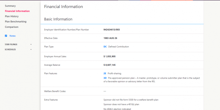The width and height of the screenshot is (220, 110).
Task: Open the Summary page in sidebar
Action: 10,6
